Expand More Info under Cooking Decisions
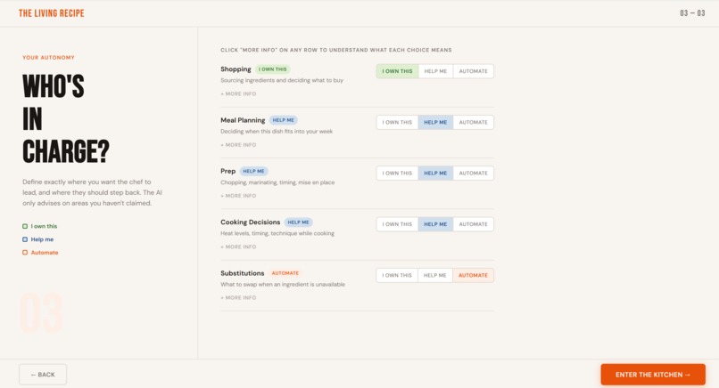The width and height of the screenshot is (719, 388). coord(238,247)
